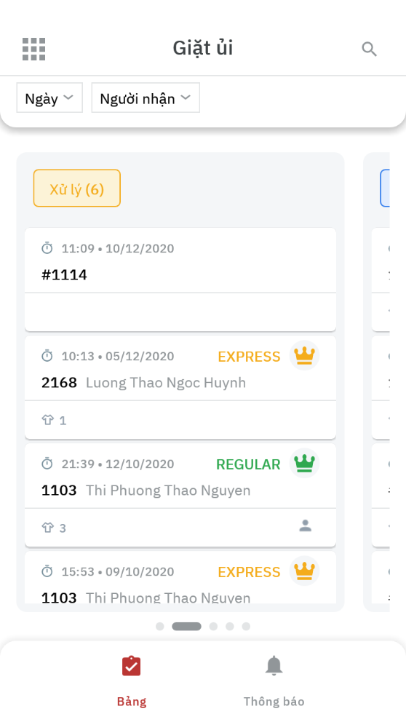Screen dimensions: 406x722
Task: Click the search magnifier icon
Action: click(x=369, y=49)
